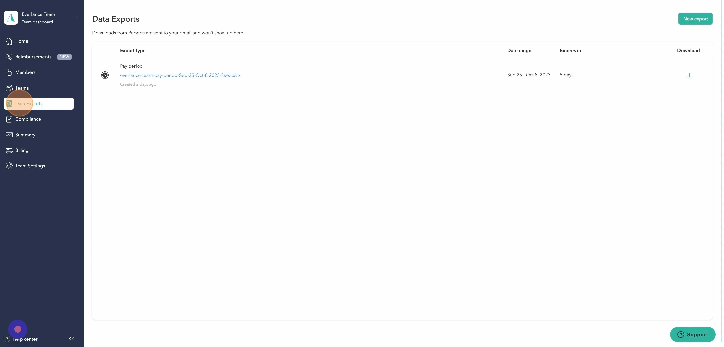Screen dimensions: 724x347
Task: Click the Reimbursements dollar icon
Action: [x=9, y=57]
